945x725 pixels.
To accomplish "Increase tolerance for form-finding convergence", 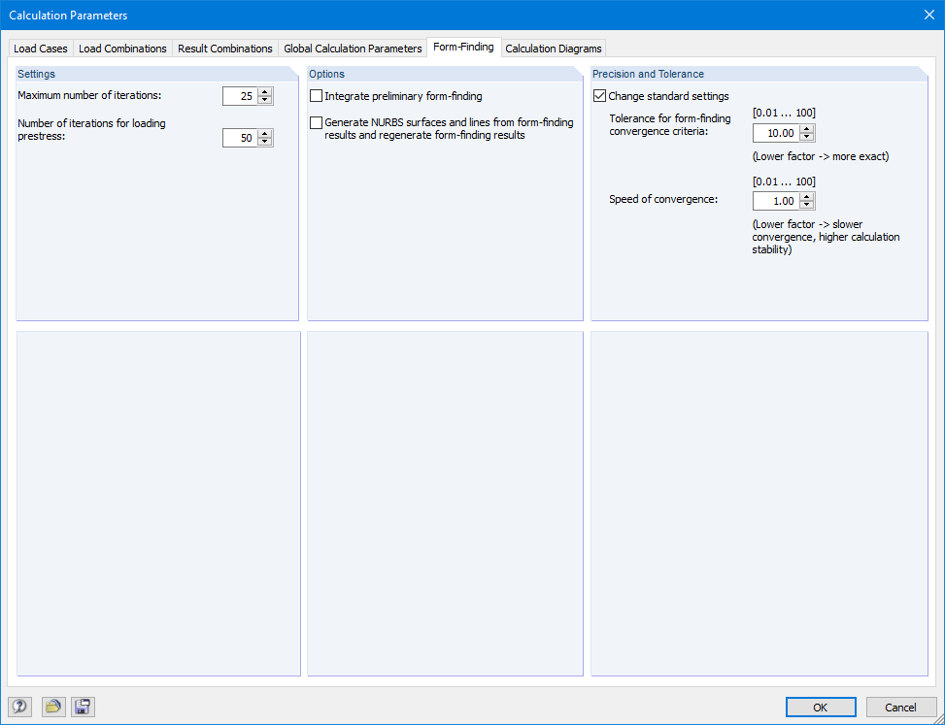I will (807, 129).
